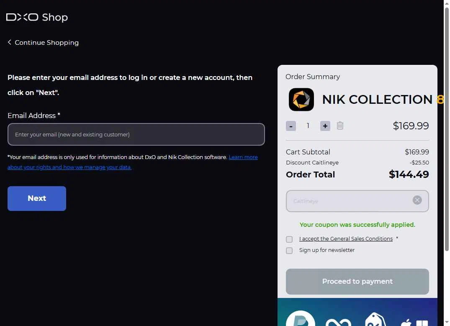Click the Order Total $144.49 amount
This screenshot has width=450, height=326.
(409, 174)
